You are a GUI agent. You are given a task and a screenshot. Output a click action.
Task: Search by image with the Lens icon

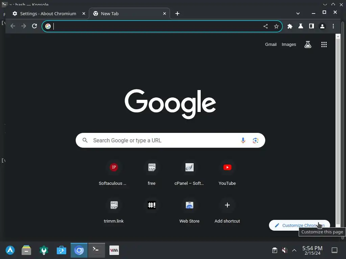tap(255, 141)
